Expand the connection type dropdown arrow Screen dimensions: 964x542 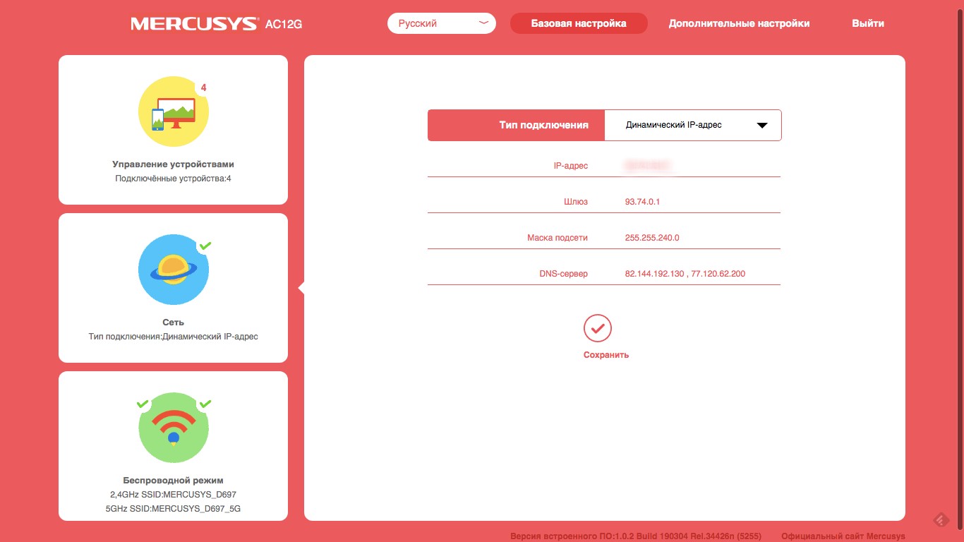click(761, 126)
